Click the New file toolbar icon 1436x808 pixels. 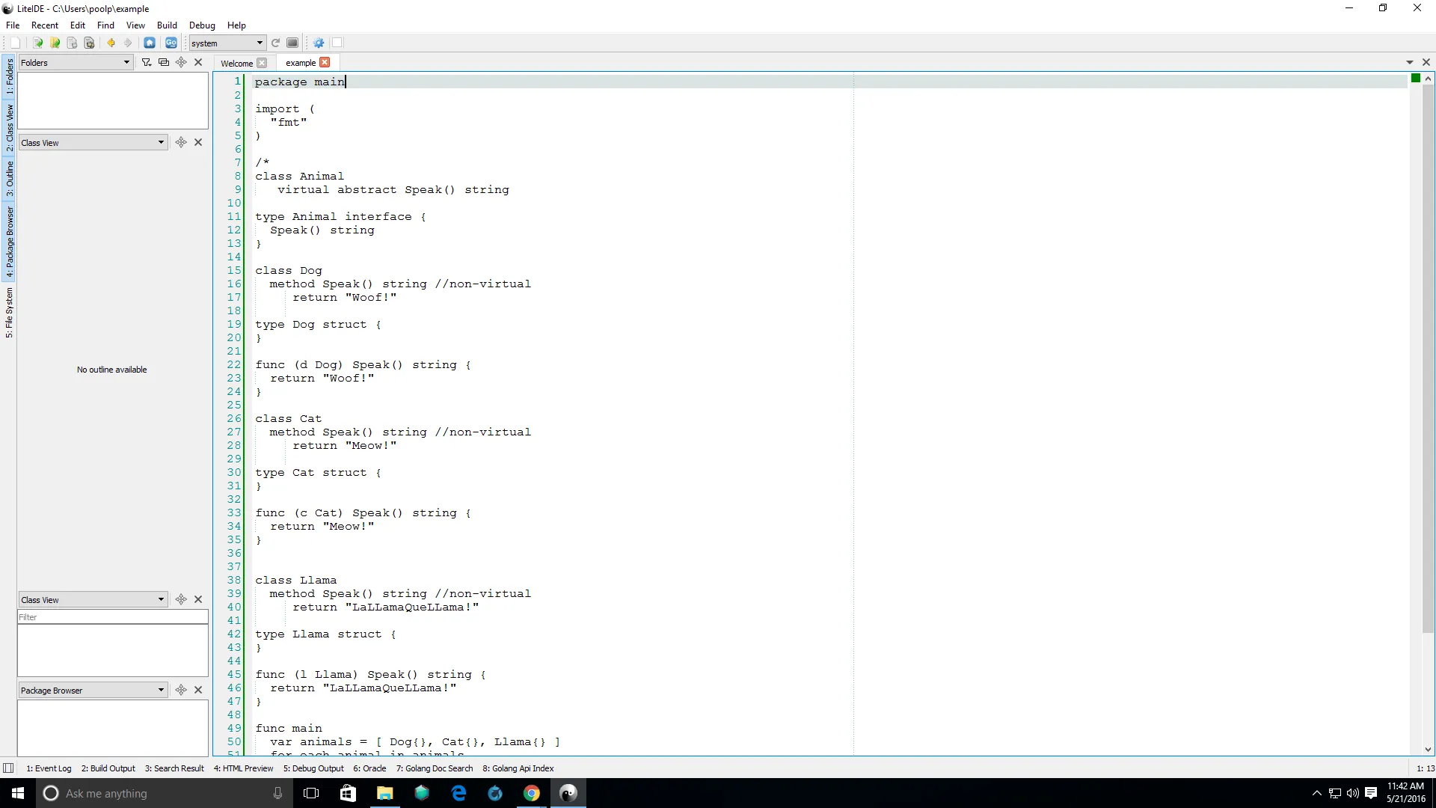tap(16, 43)
